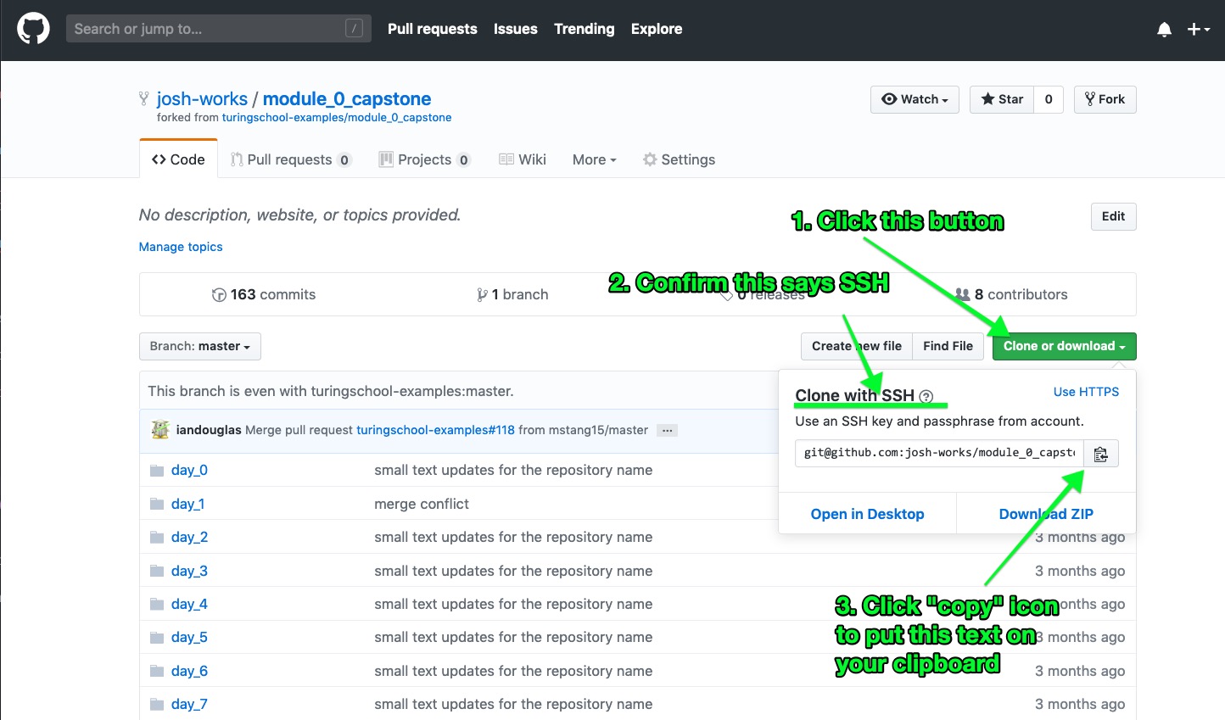The width and height of the screenshot is (1225, 720).
Task: Click the folder icon for day_2
Action: coord(157,538)
